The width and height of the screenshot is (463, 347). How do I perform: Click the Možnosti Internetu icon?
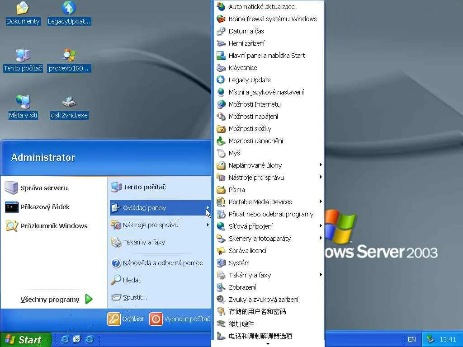(x=221, y=104)
